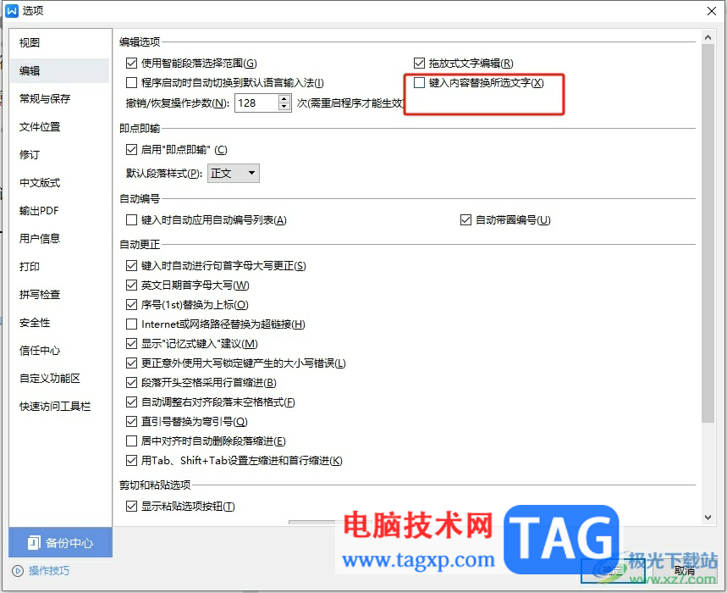The height and width of the screenshot is (593, 727).
Task: Click the vertical scrollbar thumb
Action: point(708,234)
